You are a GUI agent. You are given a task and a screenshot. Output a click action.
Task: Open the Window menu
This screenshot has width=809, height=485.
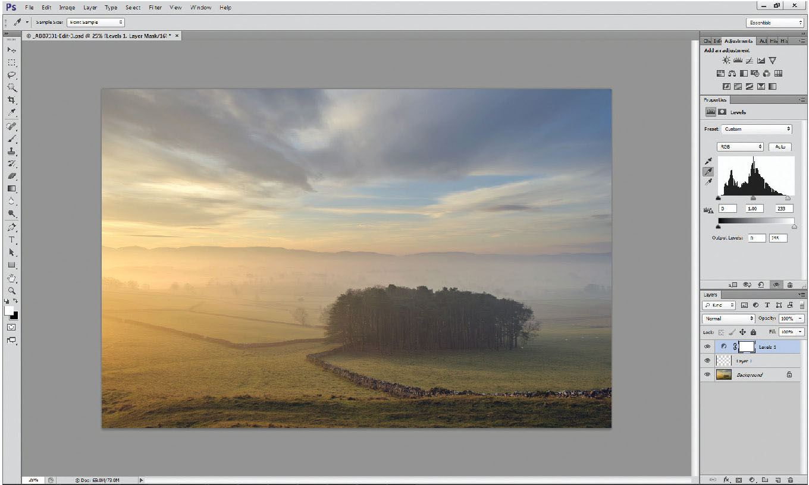click(200, 8)
